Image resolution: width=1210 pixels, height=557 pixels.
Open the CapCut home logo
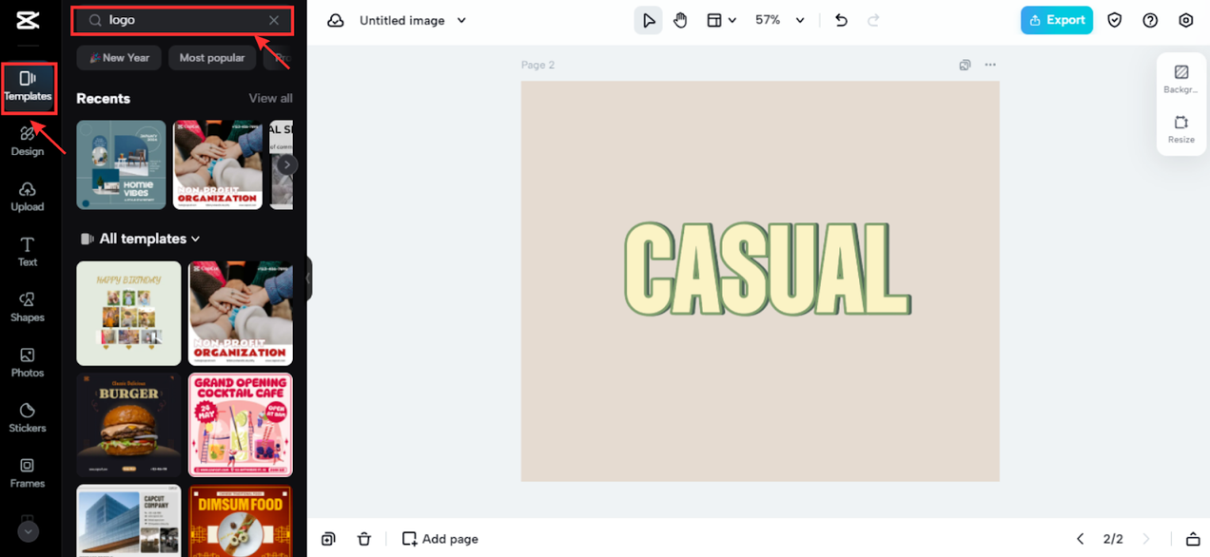(x=29, y=21)
